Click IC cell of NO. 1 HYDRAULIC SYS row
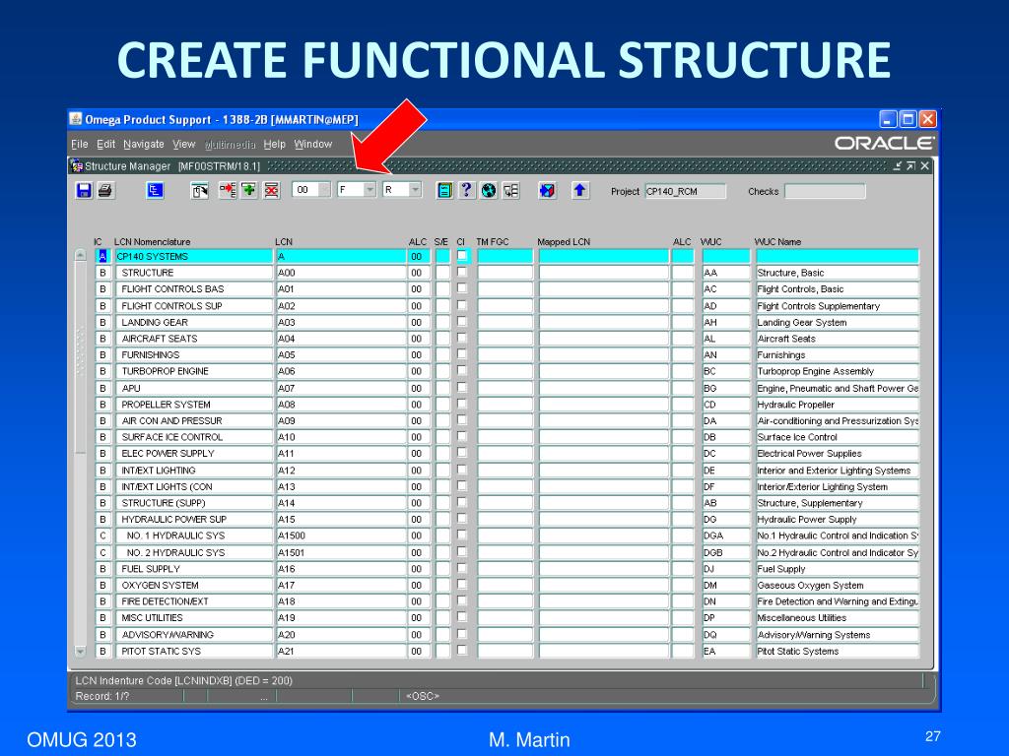The width and height of the screenshot is (1009, 756). pos(102,535)
